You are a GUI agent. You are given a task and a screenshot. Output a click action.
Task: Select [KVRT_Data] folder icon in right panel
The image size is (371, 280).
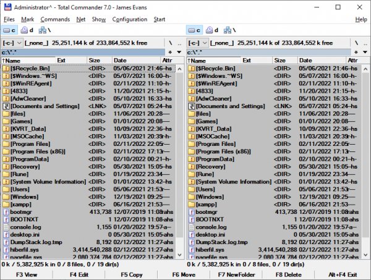(x=191, y=129)
